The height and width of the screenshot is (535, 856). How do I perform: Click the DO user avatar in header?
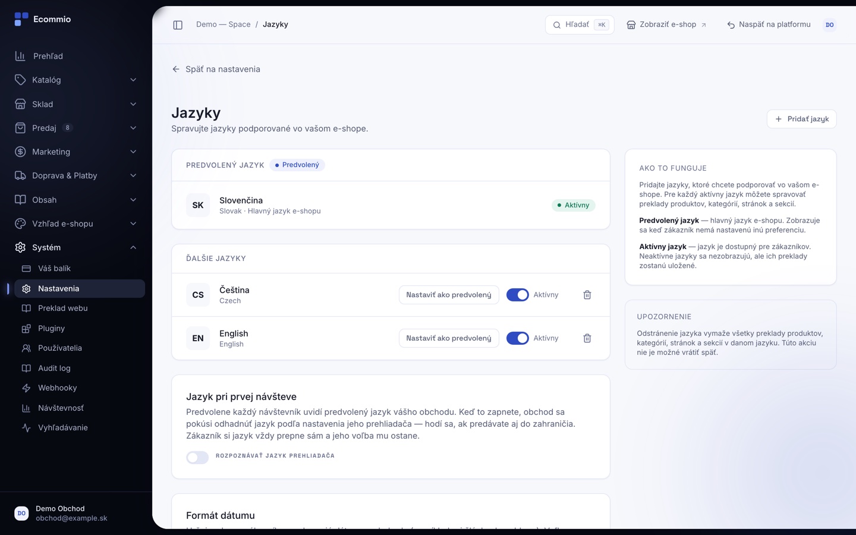829,25
